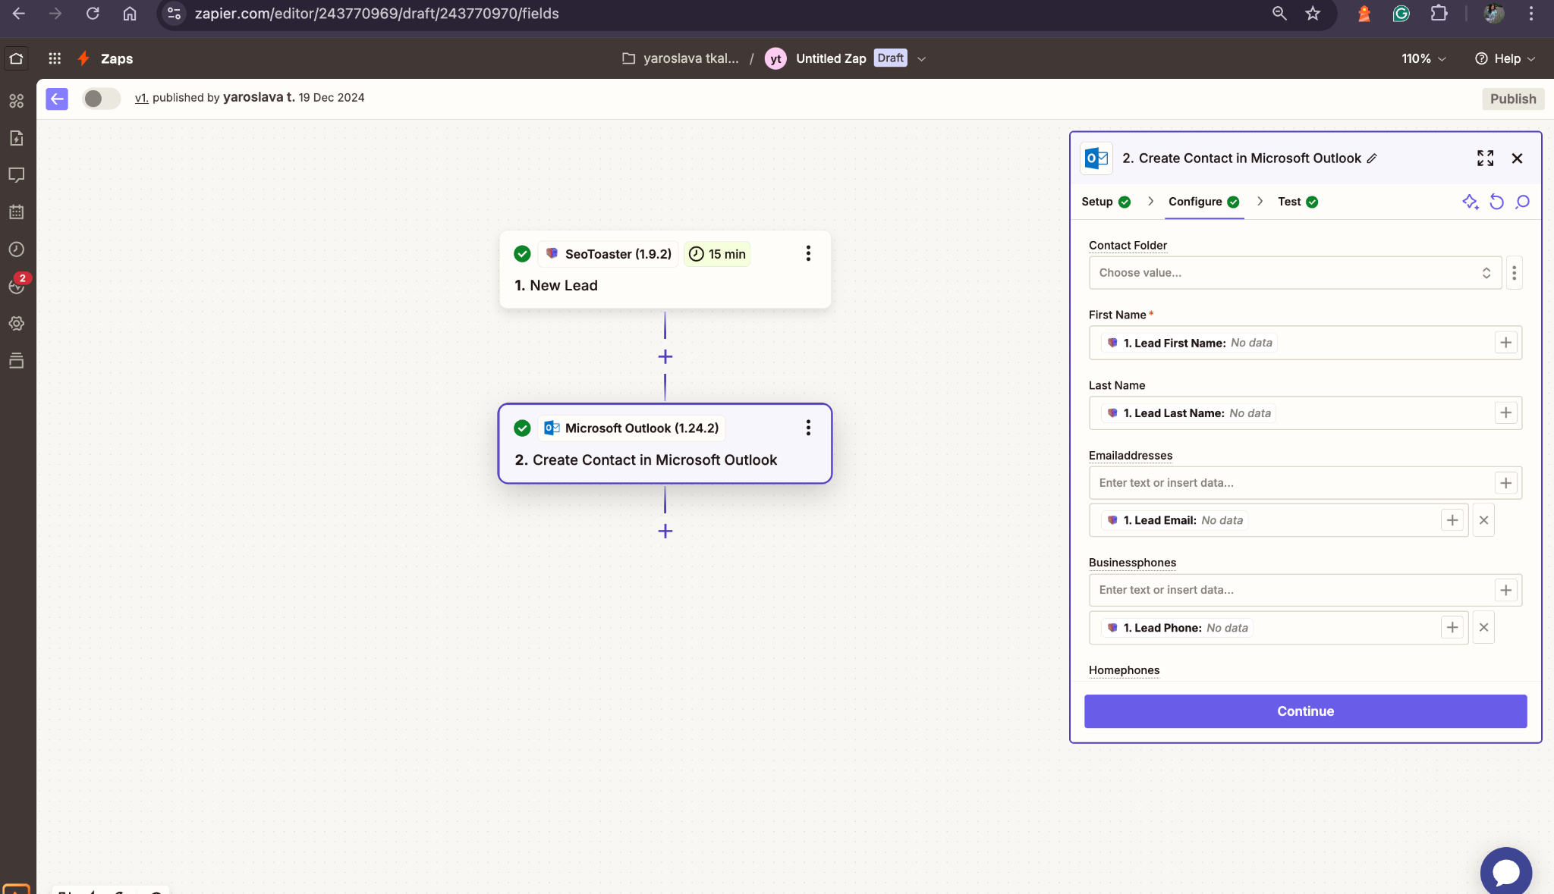Open the v1. version link
Screen dimensions: 1554x894
coord(141,98)
